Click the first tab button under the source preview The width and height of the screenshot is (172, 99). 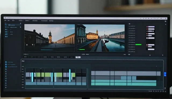tap(26, 57)
